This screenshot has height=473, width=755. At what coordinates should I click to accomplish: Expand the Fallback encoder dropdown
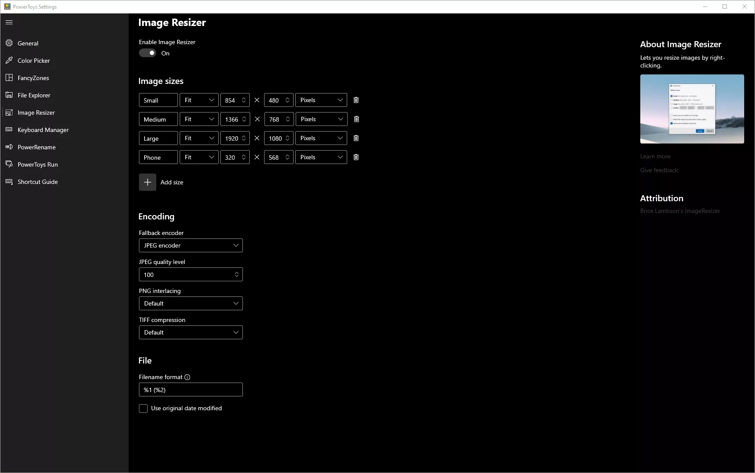(x=191, y=245)
